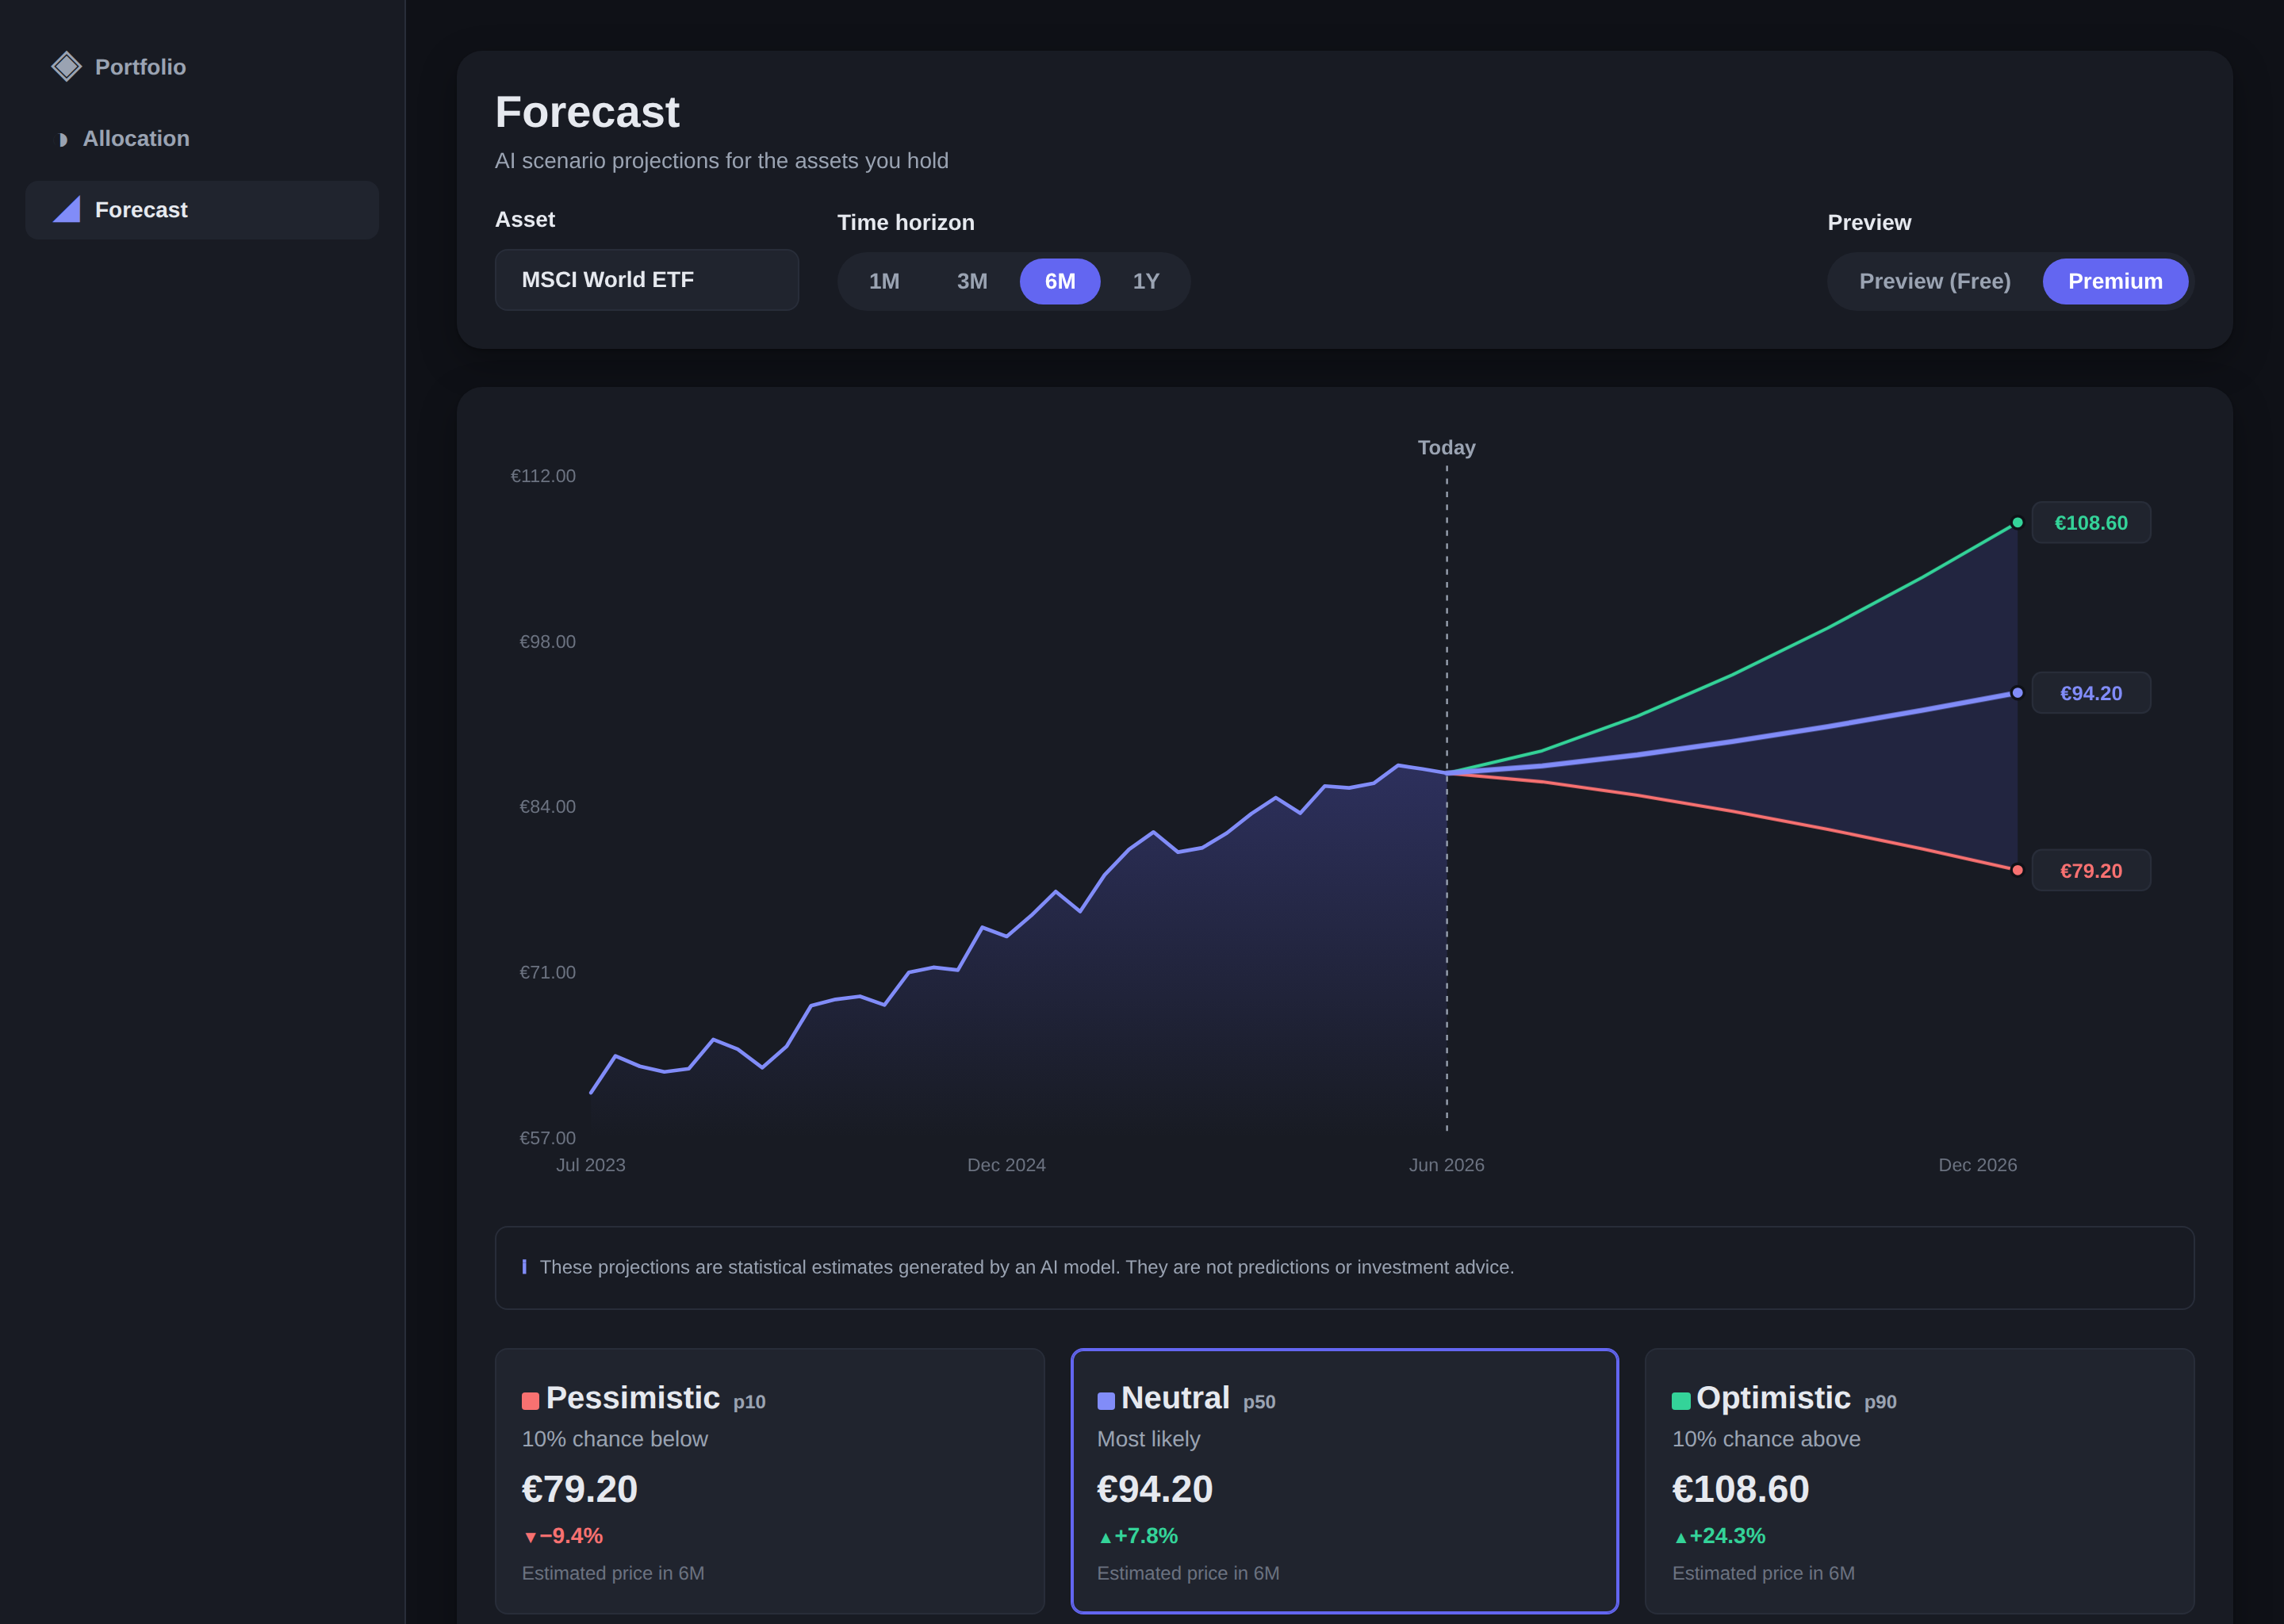Screen dimensions: 2284x1624
Task: Click the purple €94.20 neutral endpoint dot
Action: click(x=2017, y=693)
